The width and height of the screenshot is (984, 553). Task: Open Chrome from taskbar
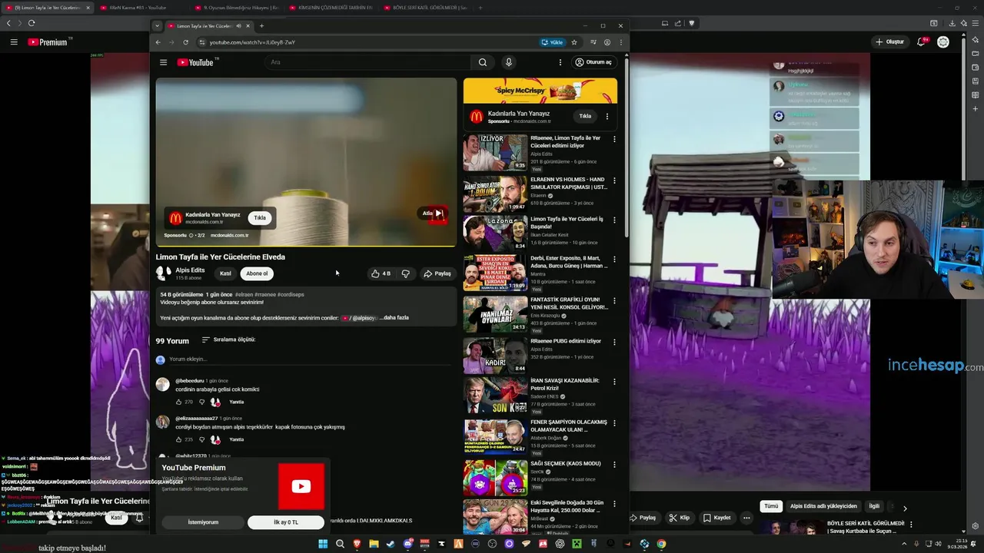tap(661, 544)
